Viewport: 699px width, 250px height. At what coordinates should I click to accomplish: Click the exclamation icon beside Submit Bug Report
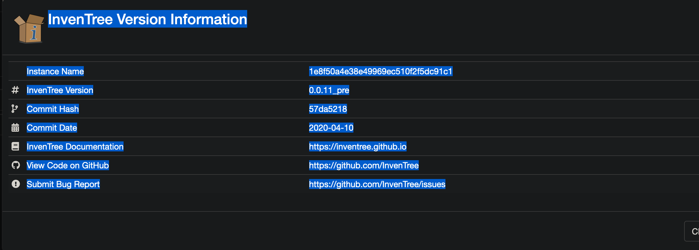(x=15, y=184)
